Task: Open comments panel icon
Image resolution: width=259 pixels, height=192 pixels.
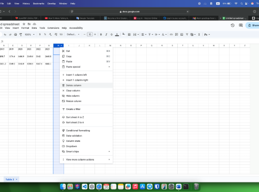Action: [241, 25]
